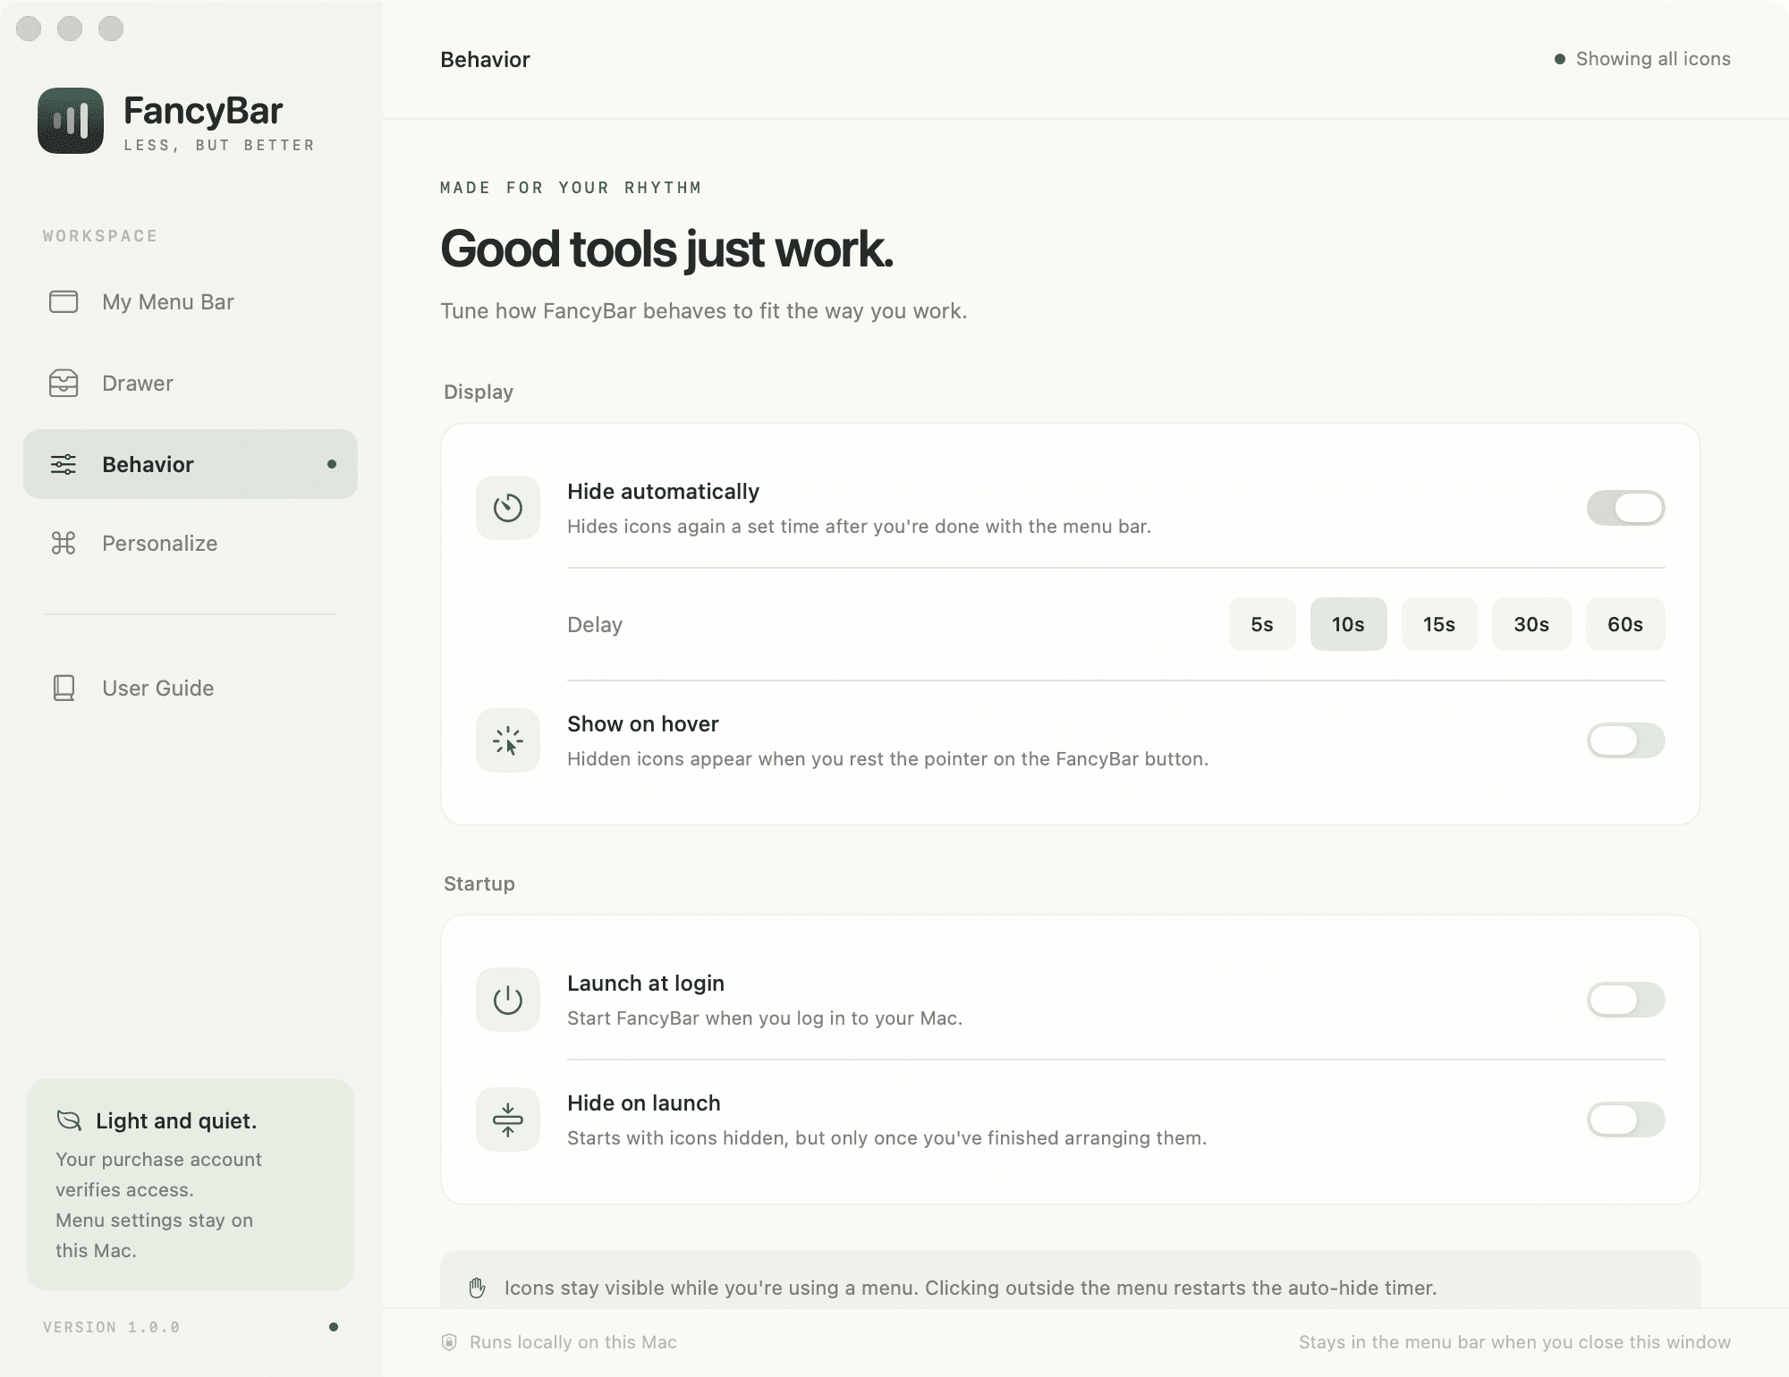The image size is (1789, 1377).
Task: Click the window close button
Action: pos(30,29)
